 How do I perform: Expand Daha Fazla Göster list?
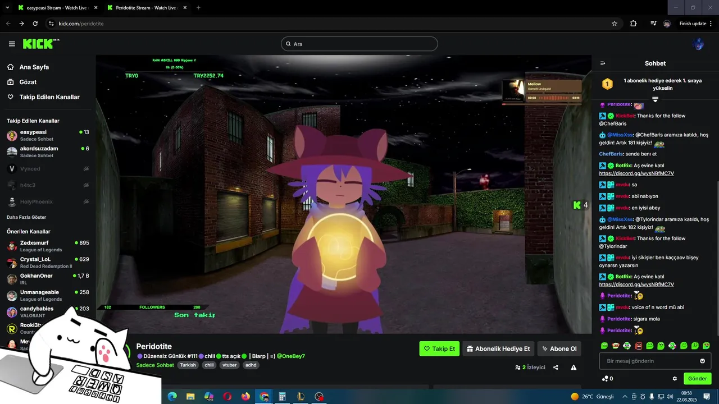26,217
